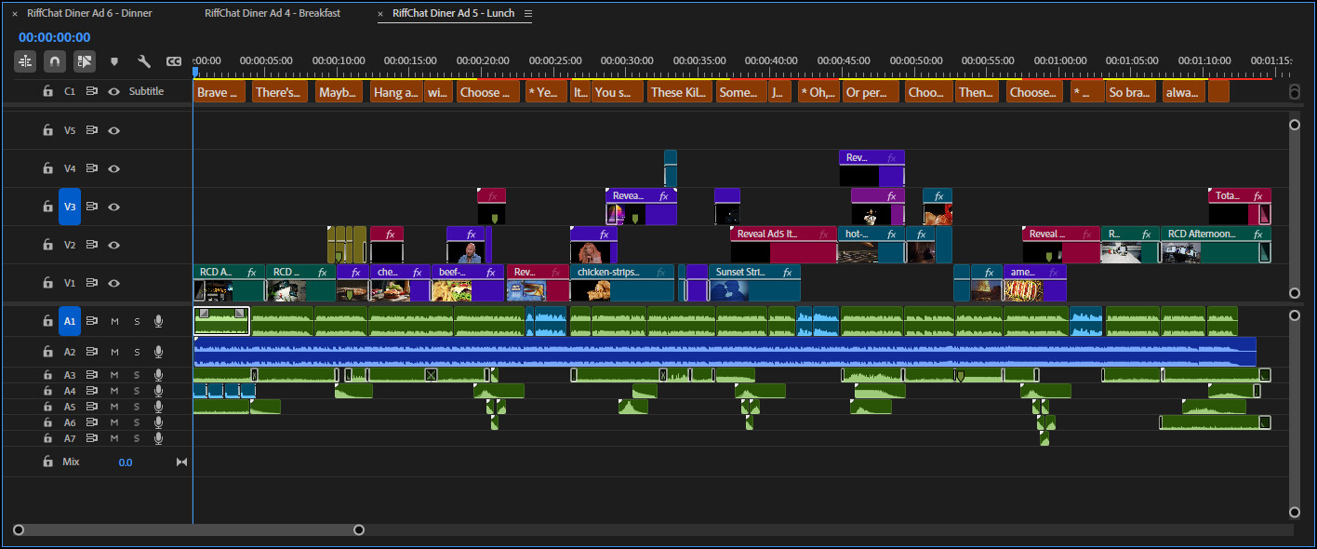Hide video track V4 output
This screenshot has width=1317, height=549.
pyautogui.click(x=114, y=168)
